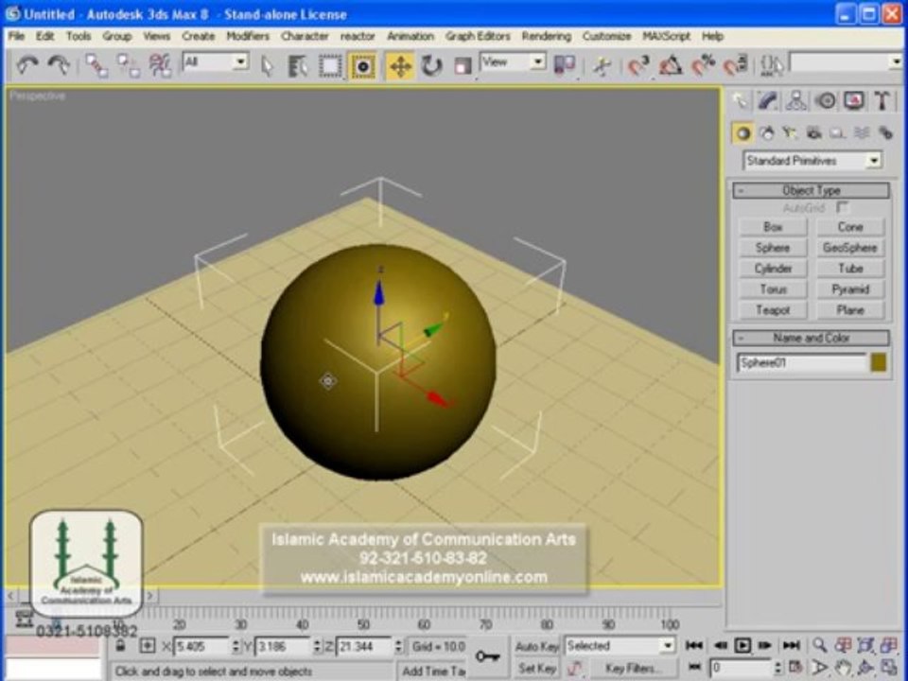This screenshot has width=908, height=681.
Task: Click the Auto Key button
Action: 536,646
